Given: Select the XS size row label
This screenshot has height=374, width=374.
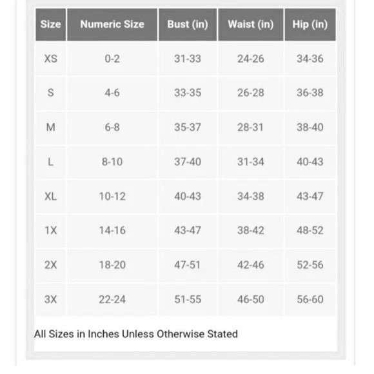Looking at the screenshot, I should coord(50,59).
